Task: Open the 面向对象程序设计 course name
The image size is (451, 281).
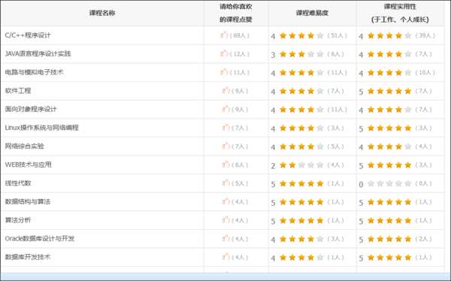Action: (x=31, y=109)
